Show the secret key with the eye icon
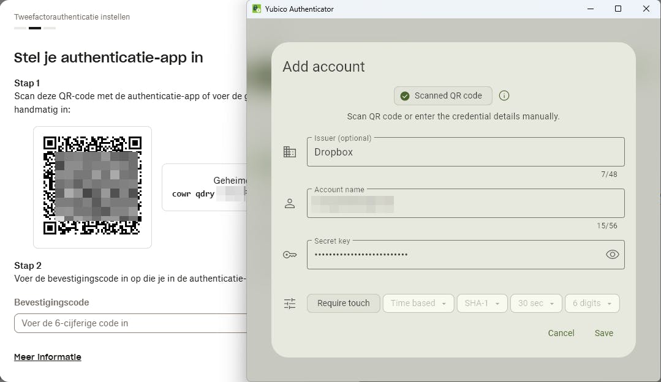This screenshot has height=382, width=661. click(612, 255)
